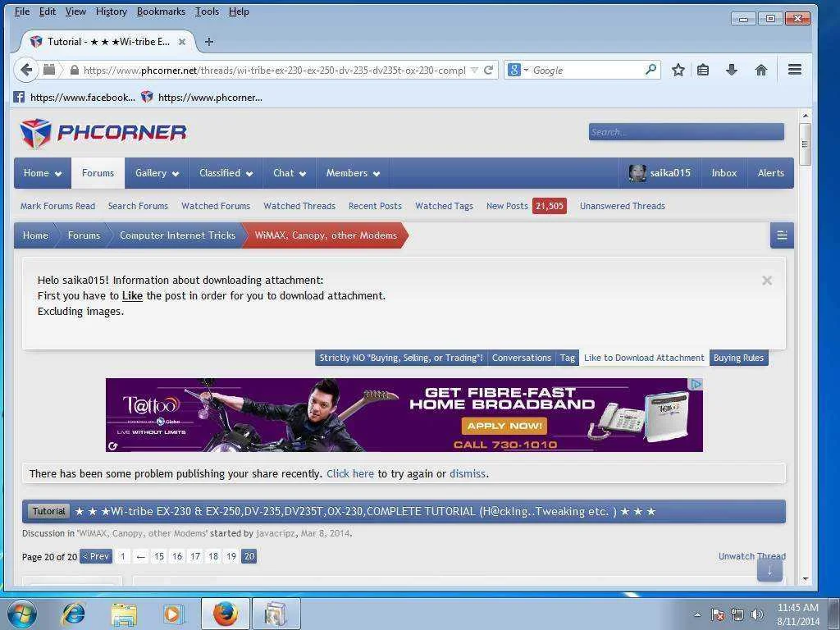Open the Firefox hamburger menu

pos(795,70)
